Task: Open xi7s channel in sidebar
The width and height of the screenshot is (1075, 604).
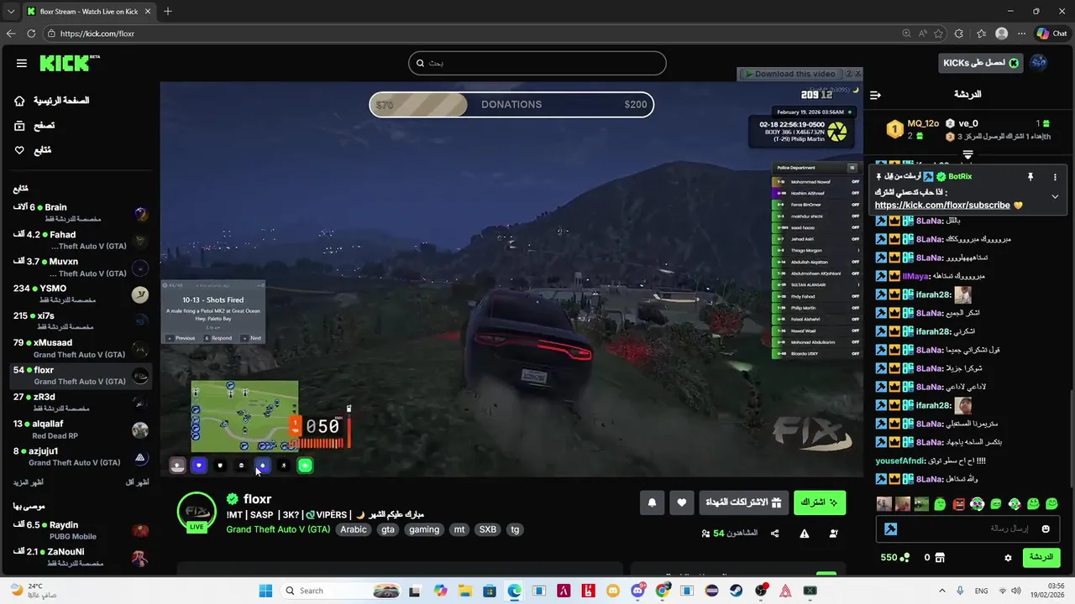Action: pos(81,321)
